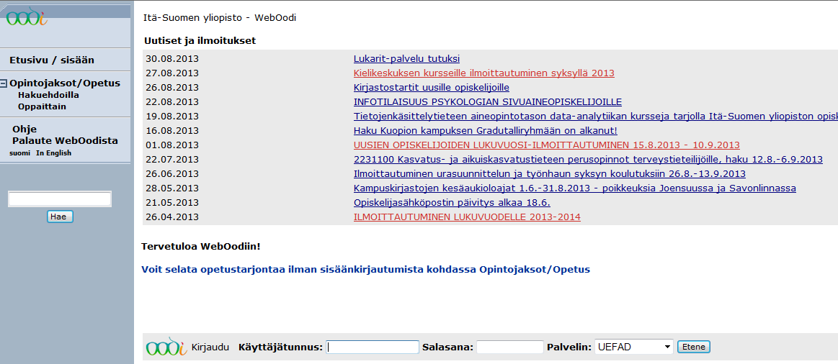Go to Etusivu / sisään
The image size is (838, 364).
pyautogui.click(x=52, y=60)
